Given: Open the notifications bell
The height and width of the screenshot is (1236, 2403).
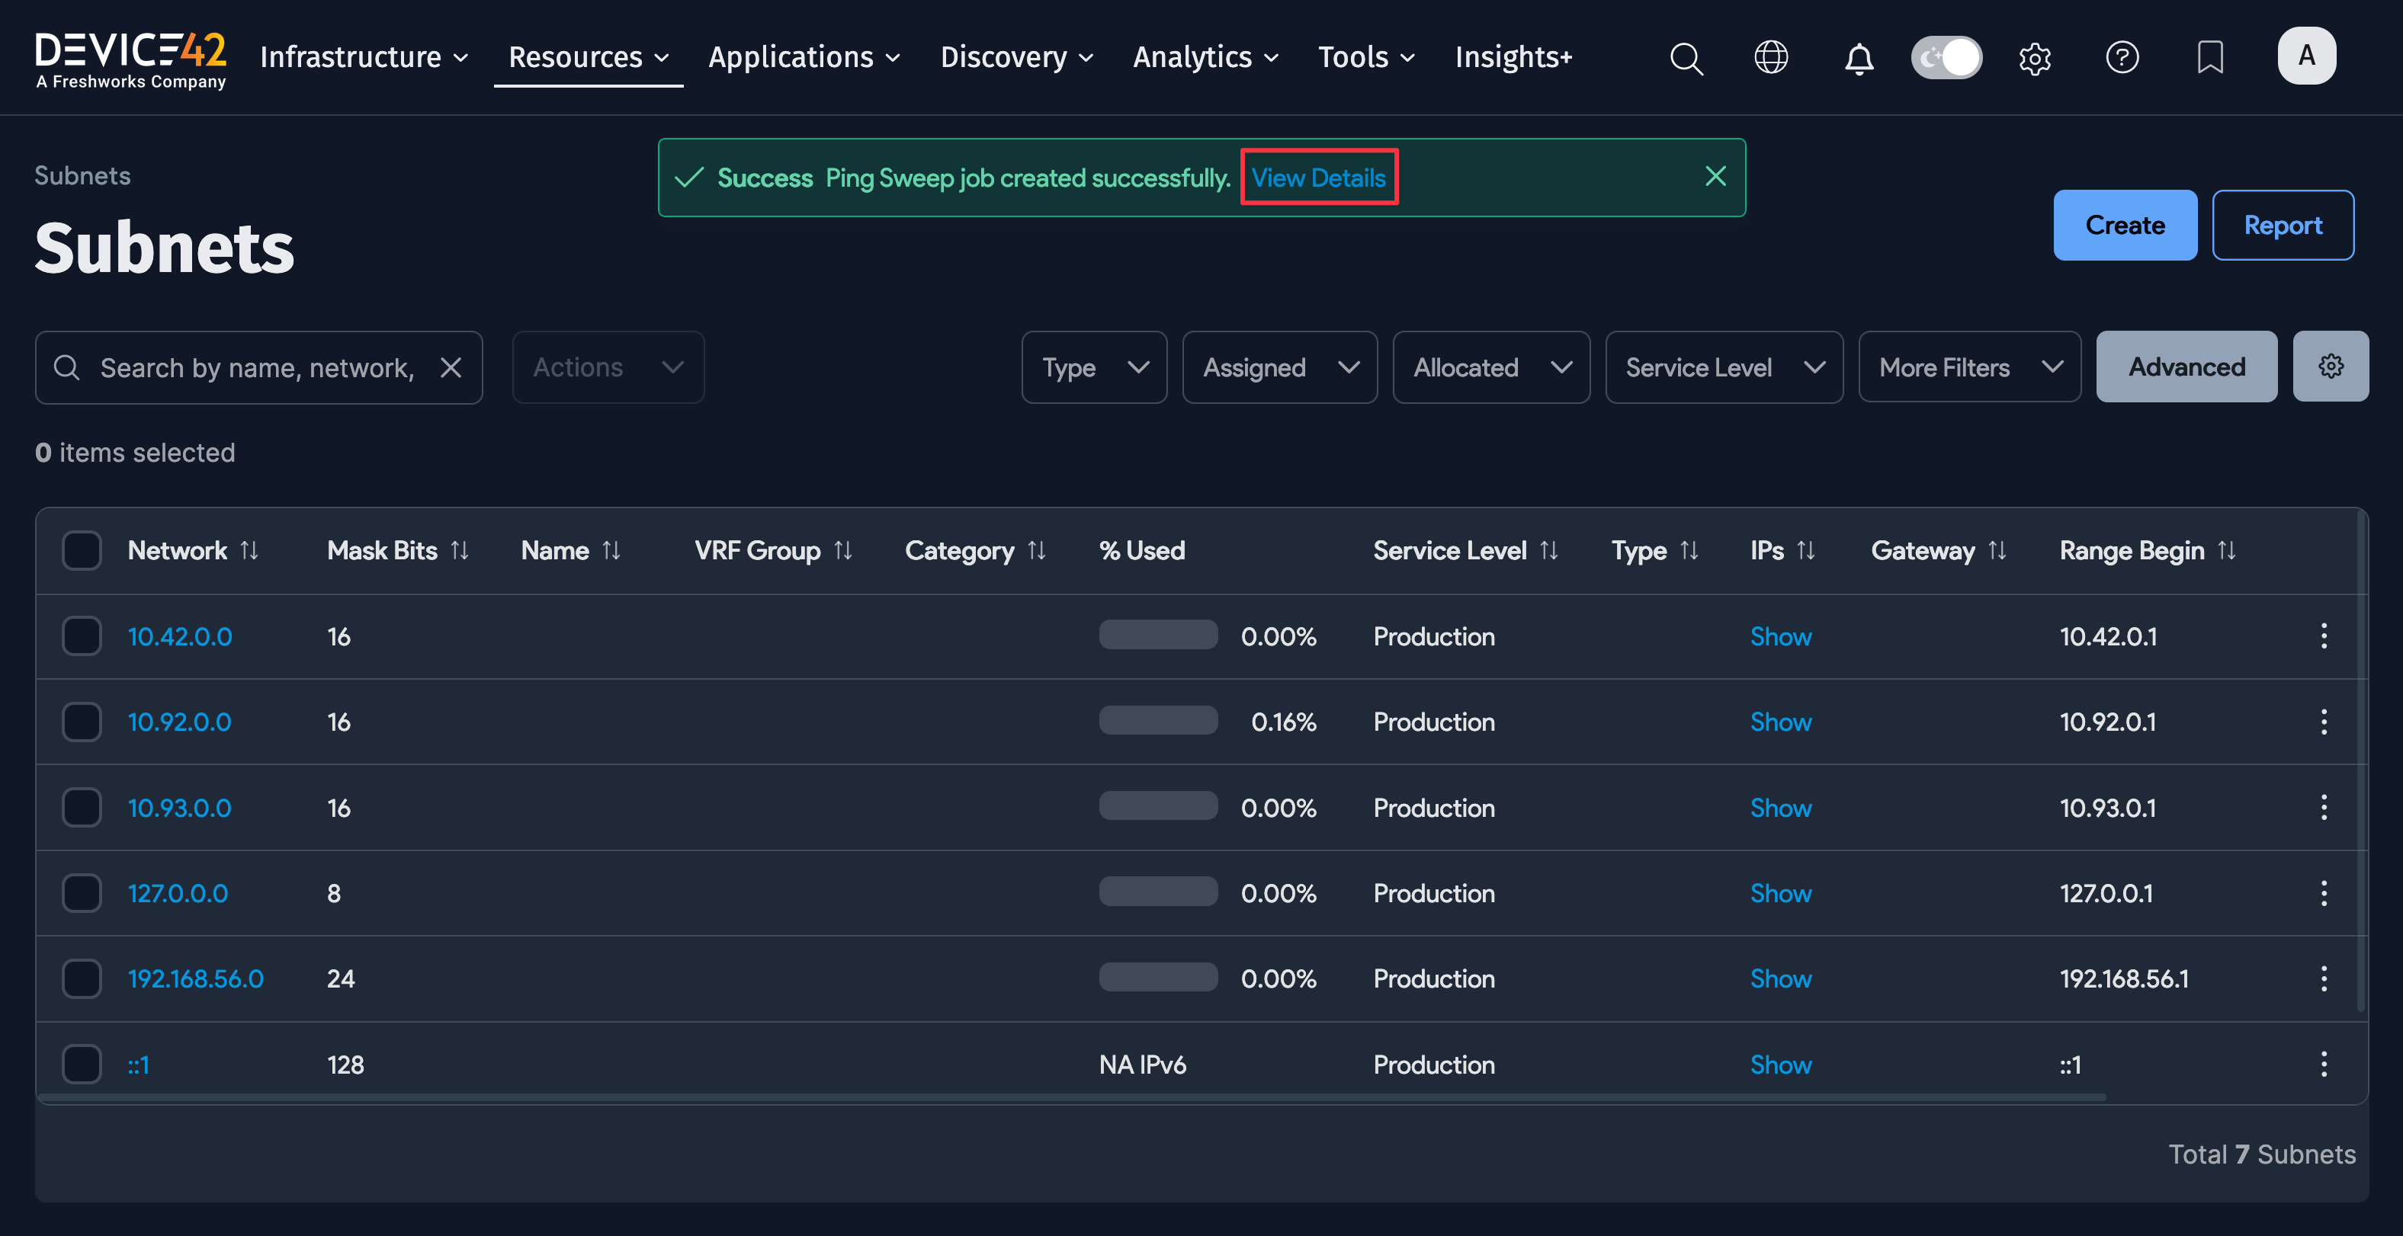Looking at the screenshot, I should (1858, 58).
